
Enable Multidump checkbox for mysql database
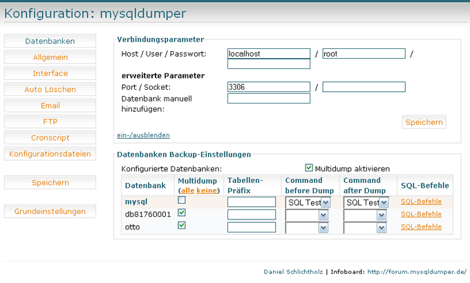(182, 199)
